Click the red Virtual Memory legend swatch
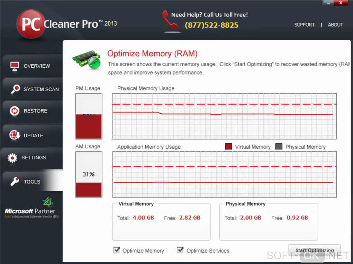The height and width of the screenshot is (264, 353). pos(228,146)
